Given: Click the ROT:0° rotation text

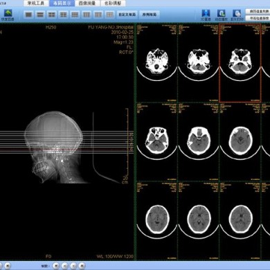Looking at the screenshot, I should click(126, 53).
